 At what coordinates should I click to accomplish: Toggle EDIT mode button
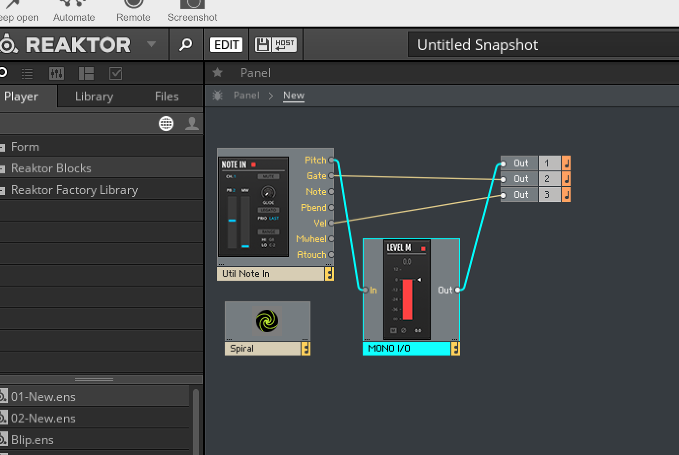click(x=226, y=45)
